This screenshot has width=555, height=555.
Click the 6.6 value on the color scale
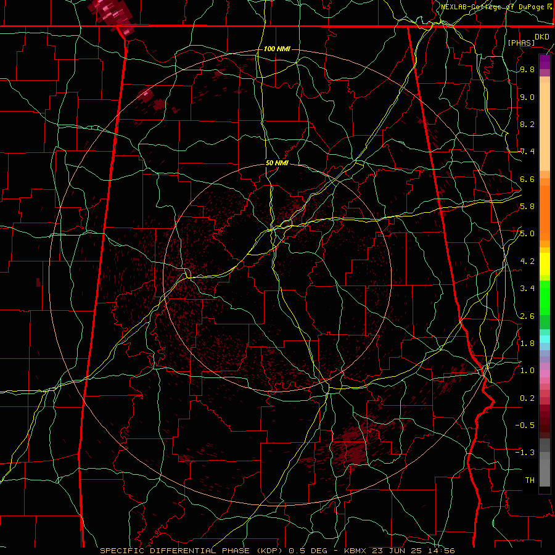(x=527, y=179)
